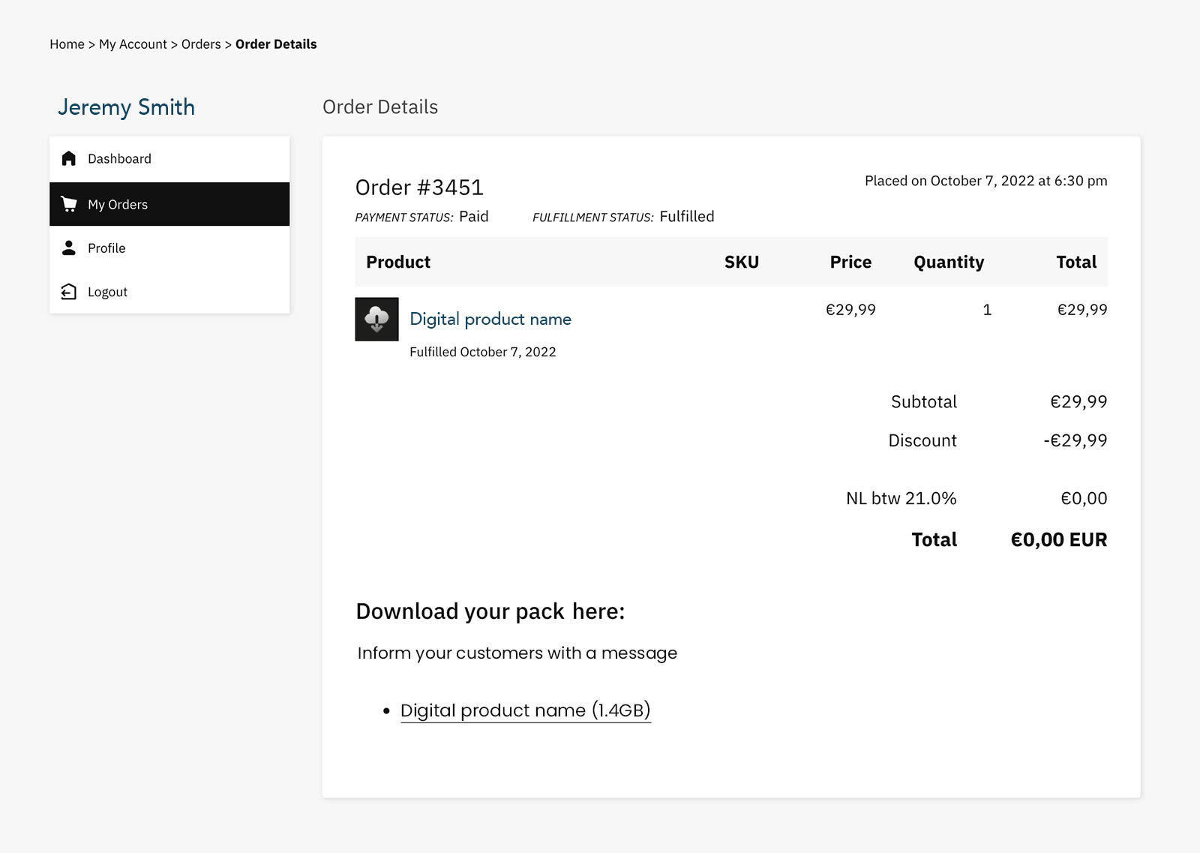Download the Digital product name (1.4GB) file
Image resolution: width=1200 pixels, height=853 pixels.
click(x=526, y=710)
